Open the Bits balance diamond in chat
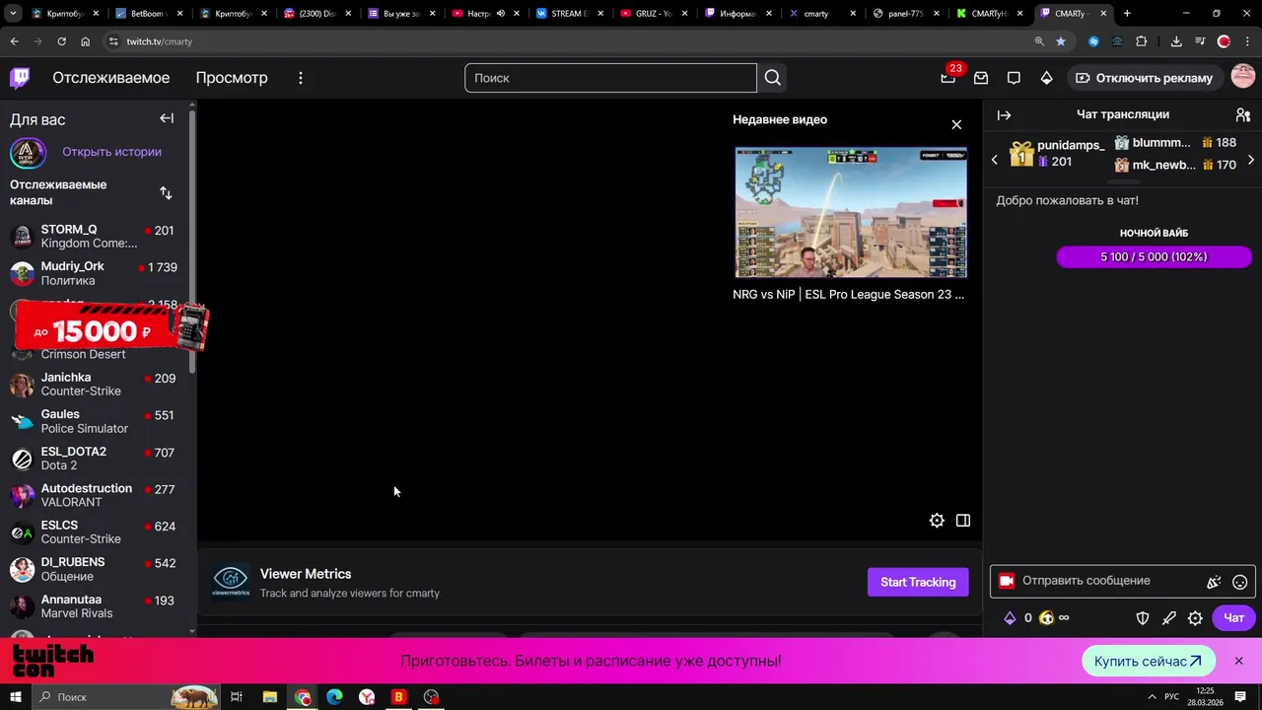 point(1010,618)
